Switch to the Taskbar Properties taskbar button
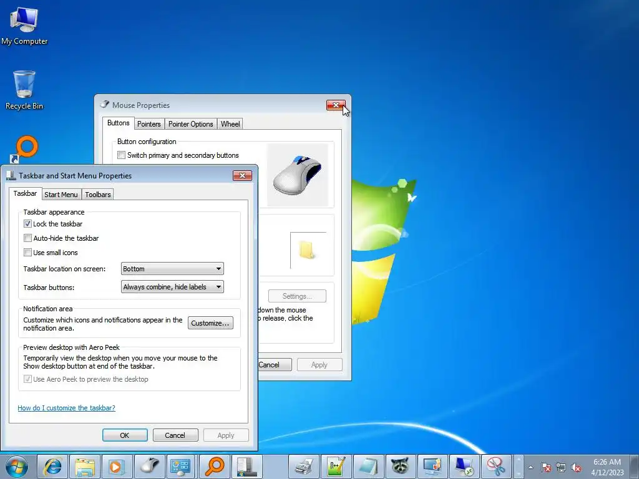The height and width of the screenshot is (479, 639). [x=246, y=467]
